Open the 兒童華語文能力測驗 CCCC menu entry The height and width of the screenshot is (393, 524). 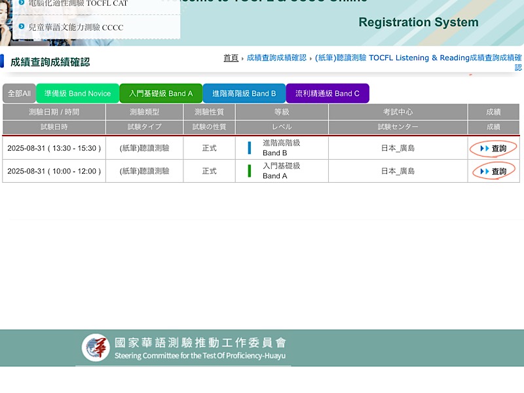[x=75, y=28]
